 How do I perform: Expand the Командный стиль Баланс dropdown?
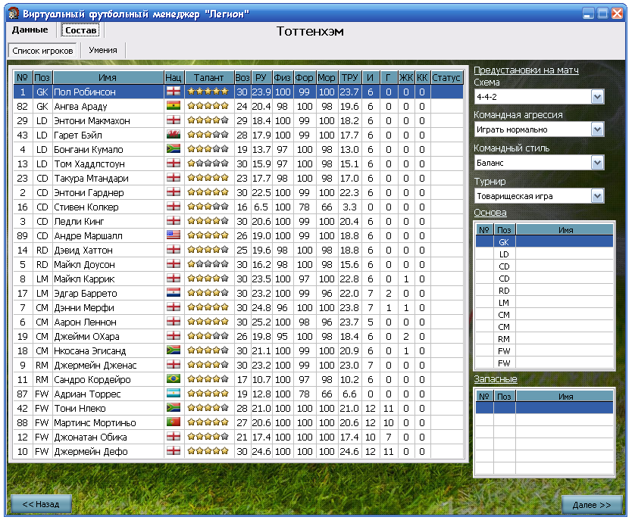tap(597, 163)
